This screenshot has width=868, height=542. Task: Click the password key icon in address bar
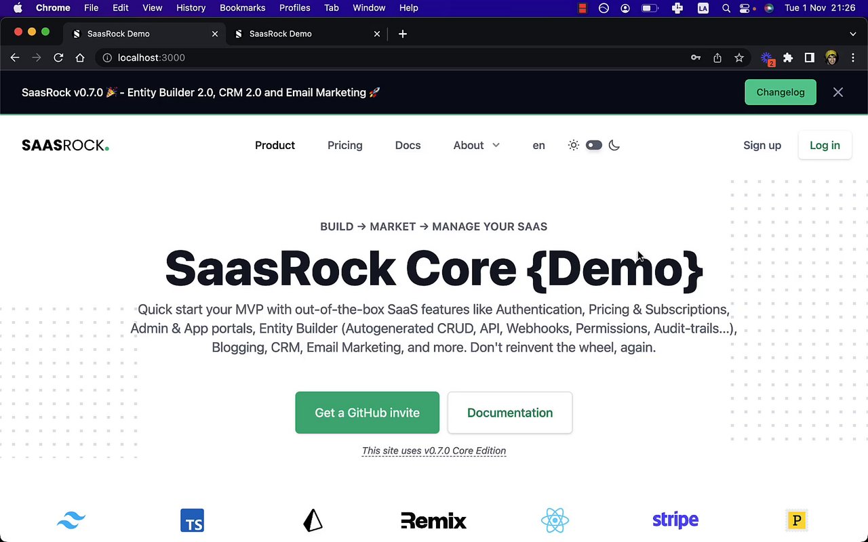point(696,58)
